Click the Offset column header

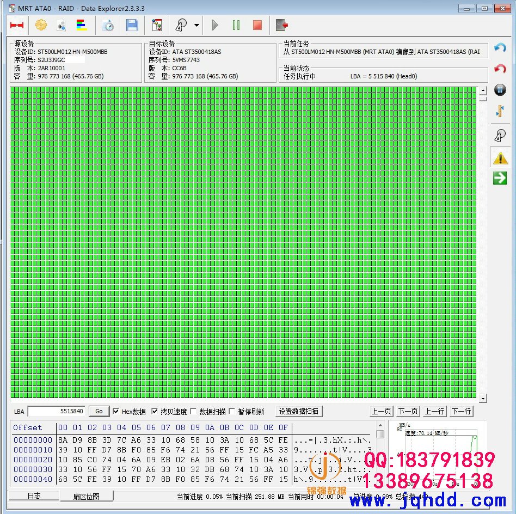[x=28, y=428]
